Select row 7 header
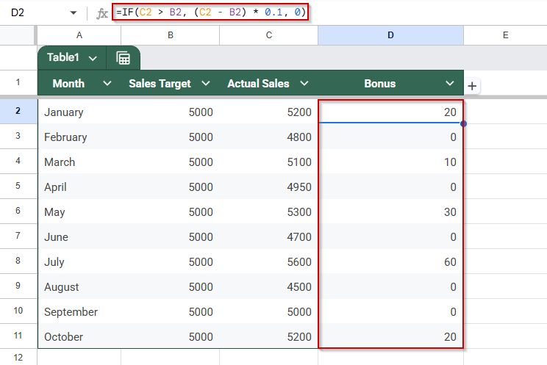The image size is (547, 365). point(18,236)
